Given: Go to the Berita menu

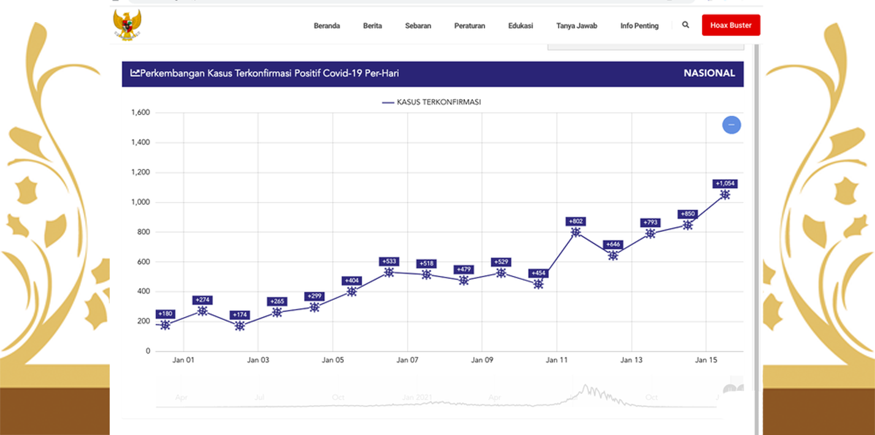Looking at the screenshot, I should [373, 26].
